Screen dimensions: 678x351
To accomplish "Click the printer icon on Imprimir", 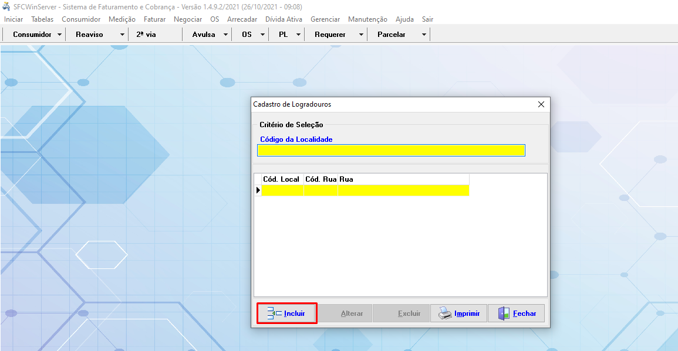I will (445, 313).
